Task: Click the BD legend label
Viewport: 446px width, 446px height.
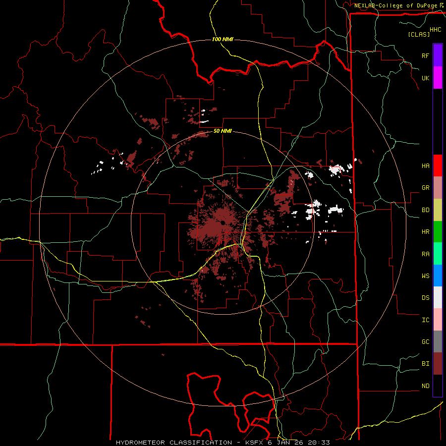Action: [425, 210]
